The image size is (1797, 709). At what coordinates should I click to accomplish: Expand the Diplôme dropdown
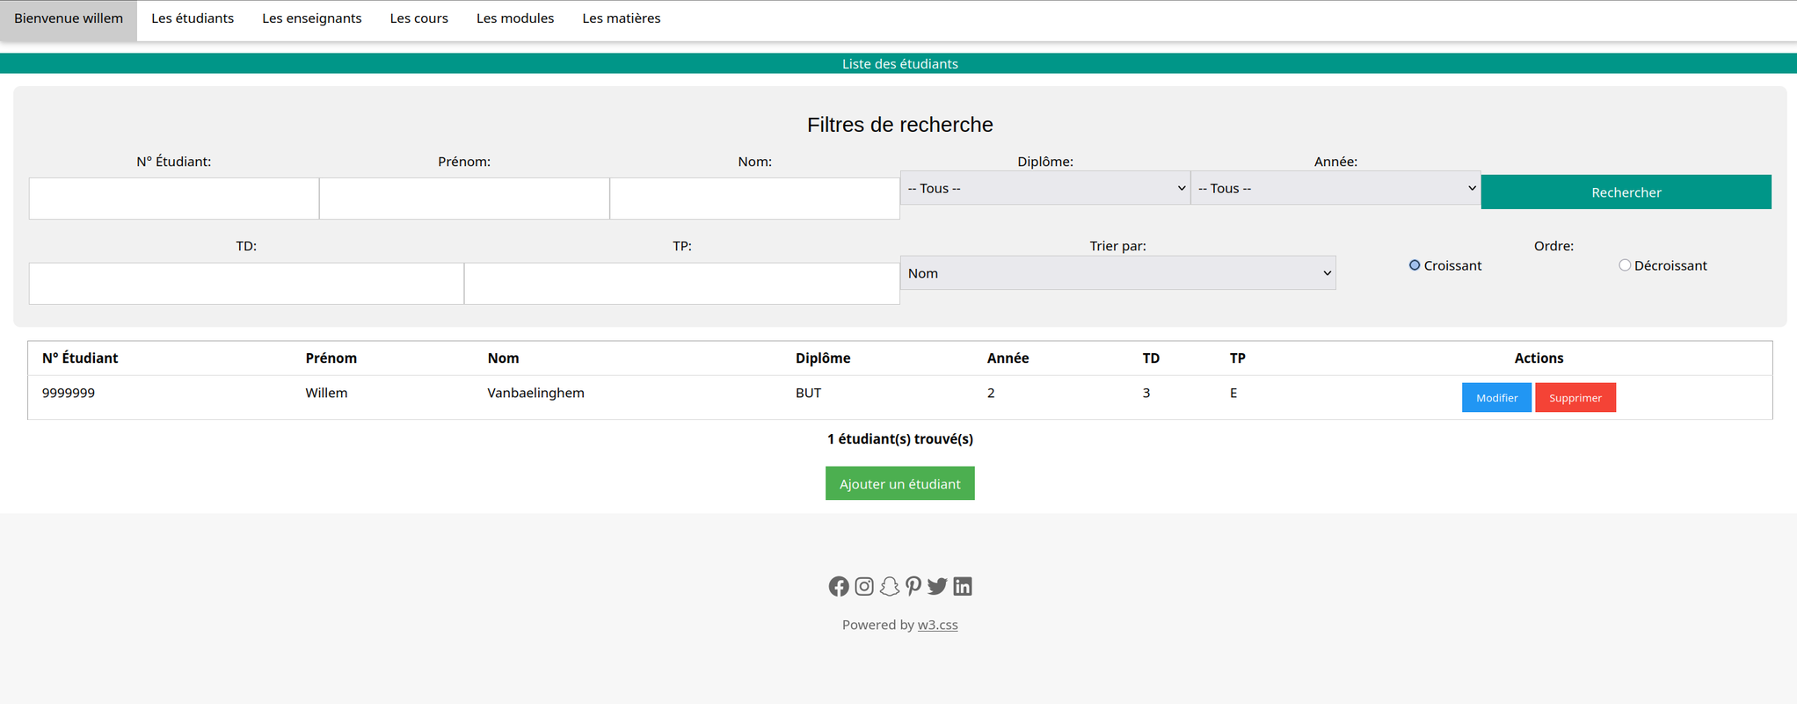[1045, 188]
